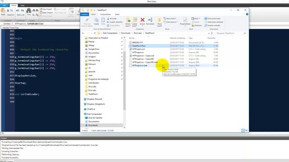Viewport: 289px width, 162px height.
Task: Click the Pesquisar TesteFlow5 search field
Action: point(231,33)
